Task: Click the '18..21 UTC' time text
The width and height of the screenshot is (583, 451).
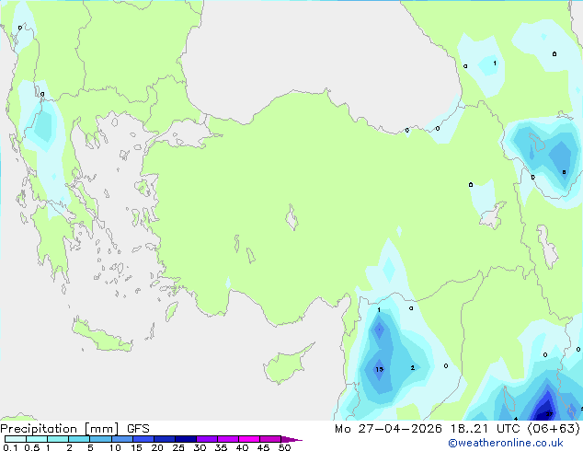Action: click(486, 429)
